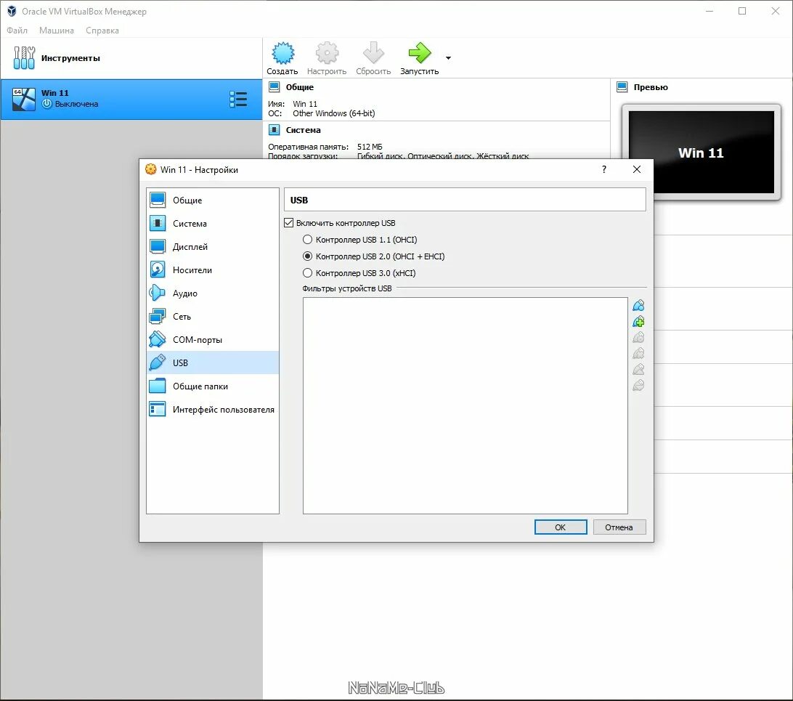This screenshot has height=701, width=793.
Task: Click inside the USB device filters list
Action: 465,405
